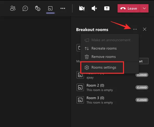154x127 pixels.
Task: Click the Remove rooms trash icon
Action: pos(87,57)
